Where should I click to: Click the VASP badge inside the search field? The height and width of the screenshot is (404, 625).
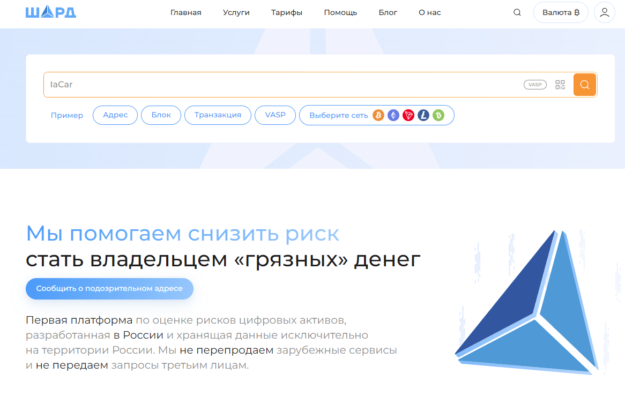click(x=535, y=85)
